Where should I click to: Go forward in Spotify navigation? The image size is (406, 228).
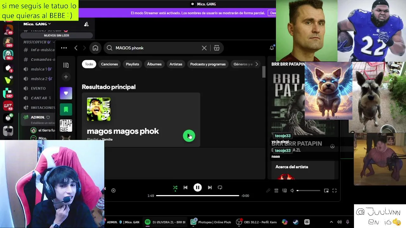pos(84,48)
